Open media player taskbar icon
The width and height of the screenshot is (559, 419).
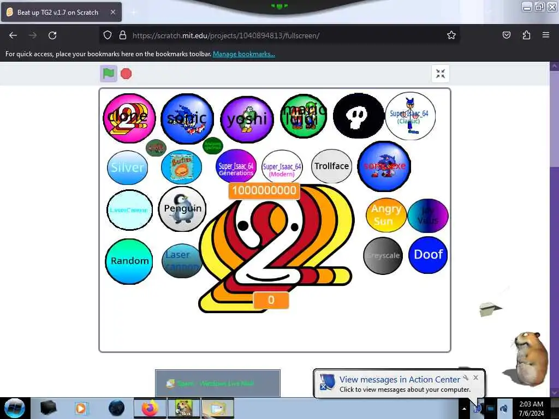[81, 408]
